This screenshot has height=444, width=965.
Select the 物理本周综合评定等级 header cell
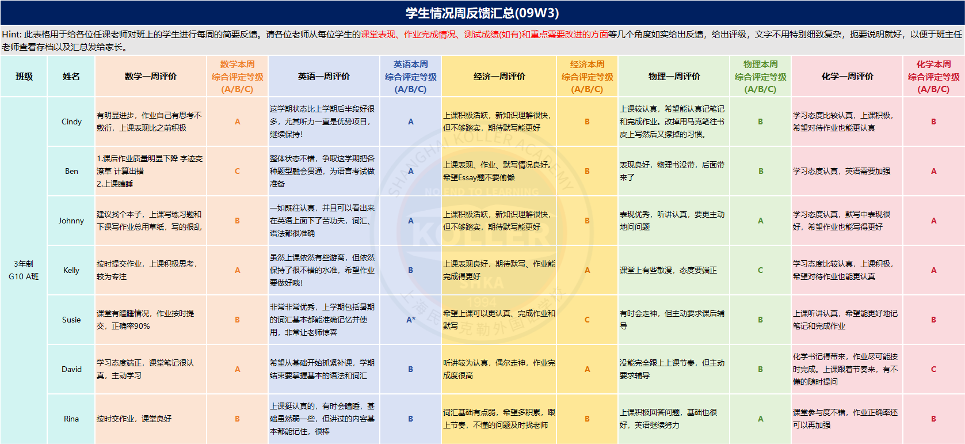tap(760, 77)
